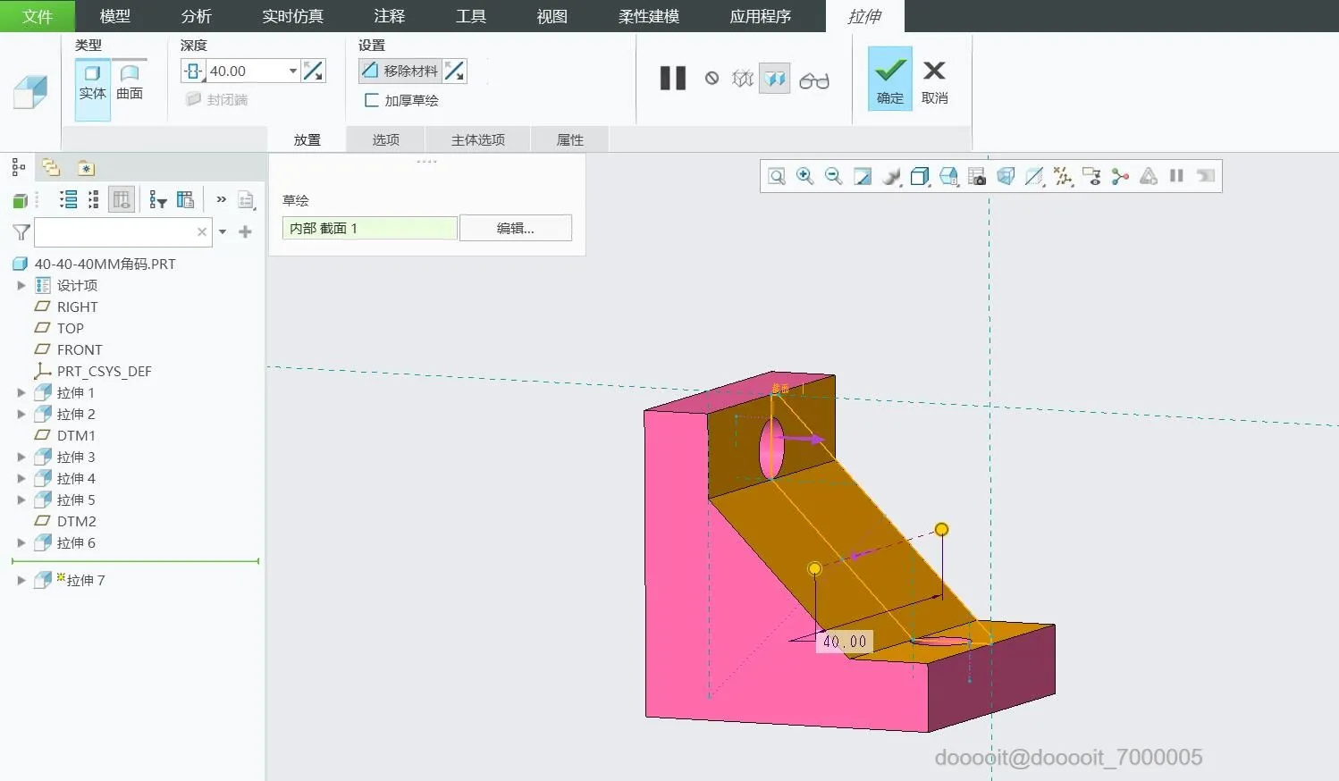Click the Zoom In magnifier icon
This screenshot has height=781, width=1339.
tap(804, 176)
